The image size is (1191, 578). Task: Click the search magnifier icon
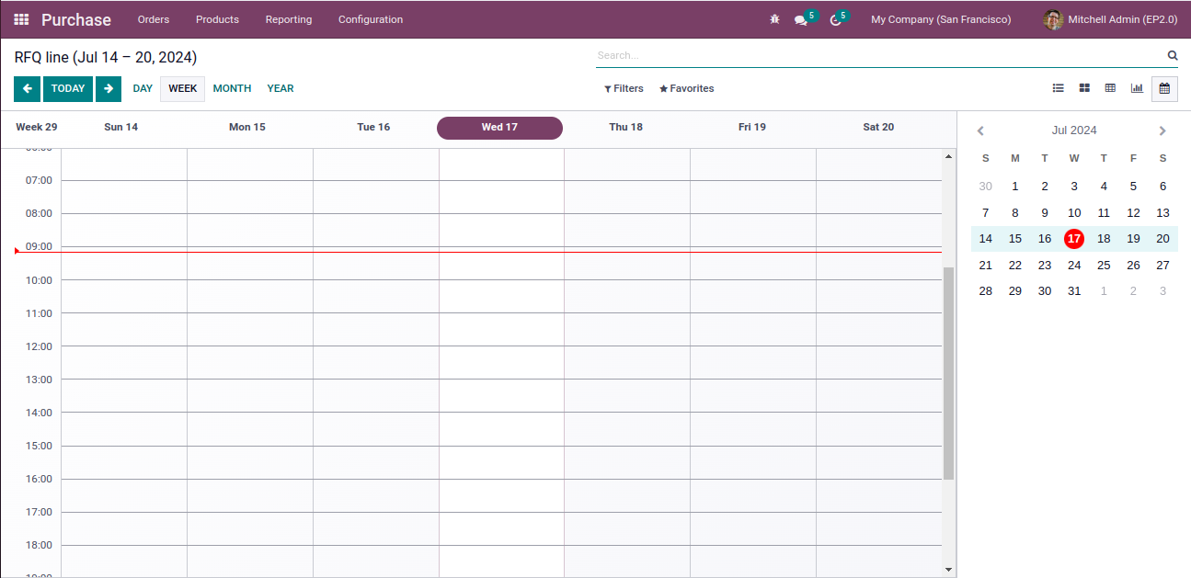pos(1173,55)
